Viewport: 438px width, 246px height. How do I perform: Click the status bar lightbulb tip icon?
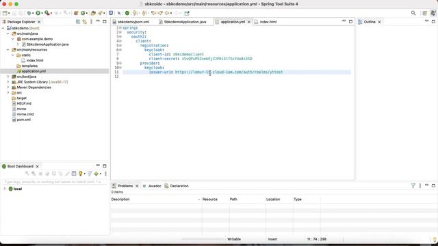(x=435, y=239)
